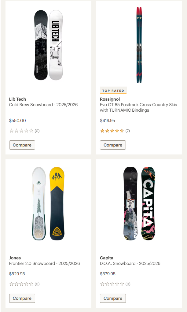Open Cold Brew Snowboard - 2025/2026 product link
Screen dimensions: 187x312
click(x=43, y=105)
